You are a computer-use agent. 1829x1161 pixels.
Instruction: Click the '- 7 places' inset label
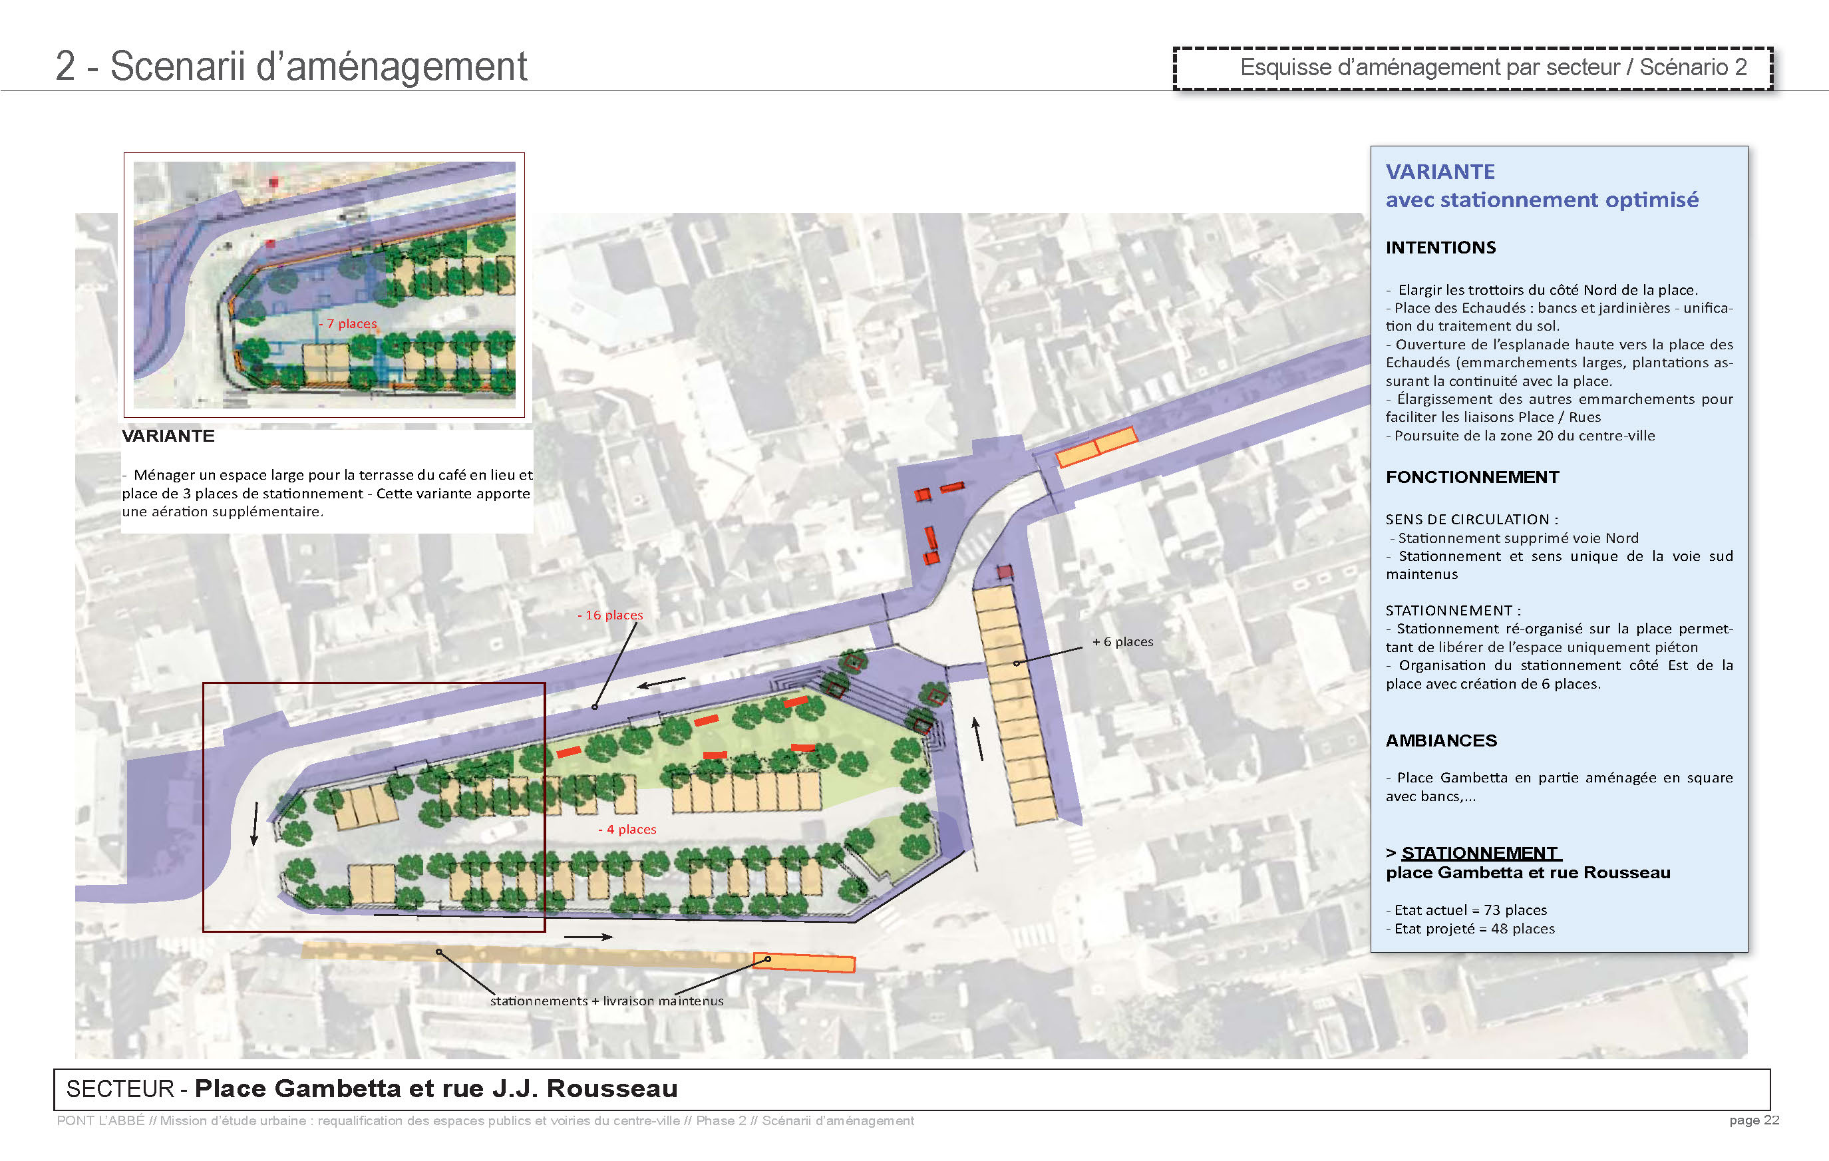tap(348, 323)
